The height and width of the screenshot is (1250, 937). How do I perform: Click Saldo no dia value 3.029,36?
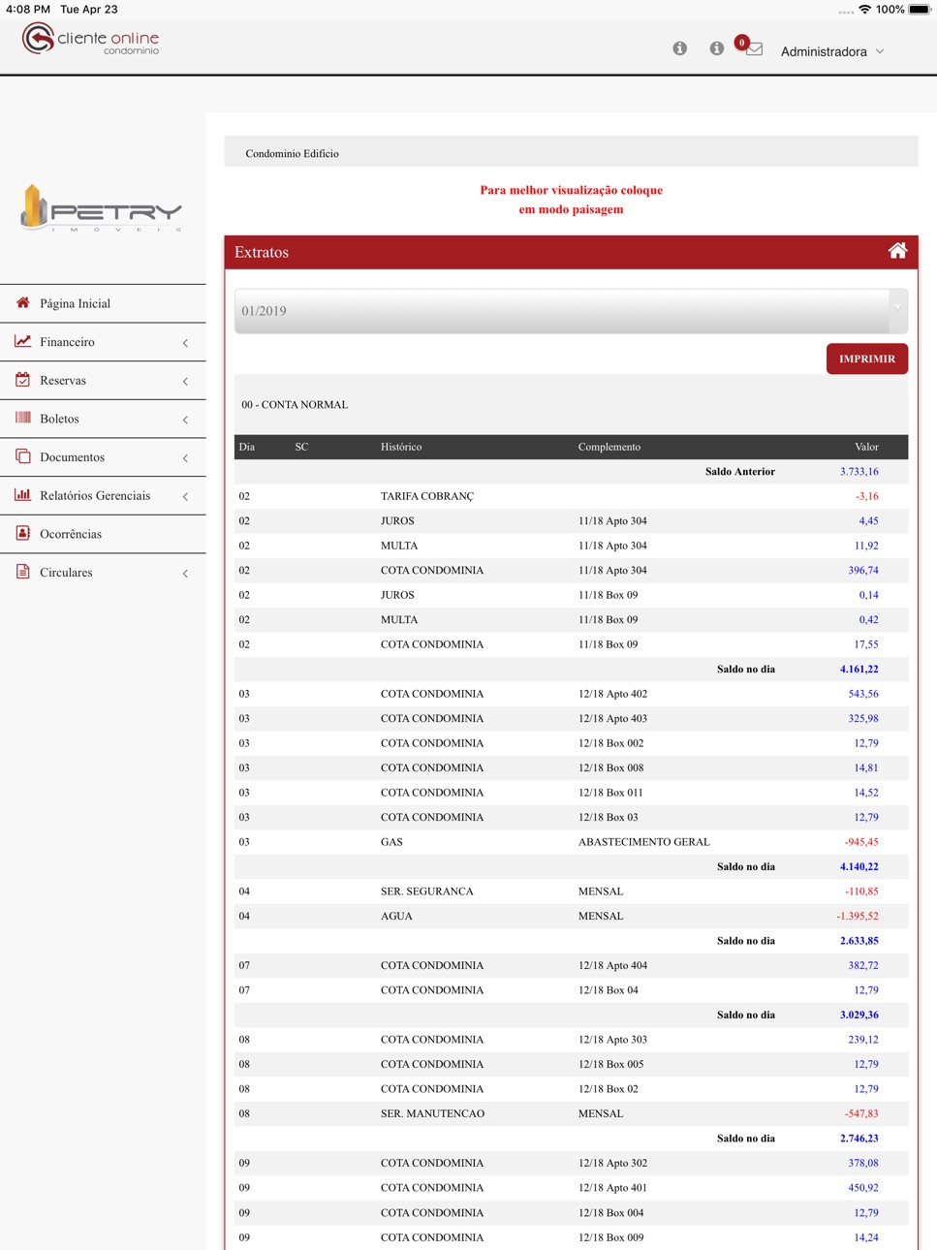point(859,1016)
